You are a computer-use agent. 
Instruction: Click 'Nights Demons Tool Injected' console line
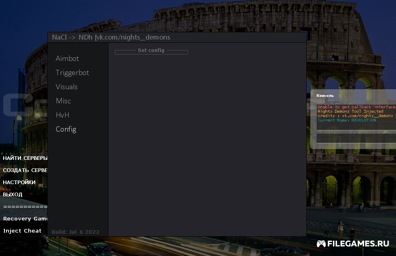click(350, 111)
